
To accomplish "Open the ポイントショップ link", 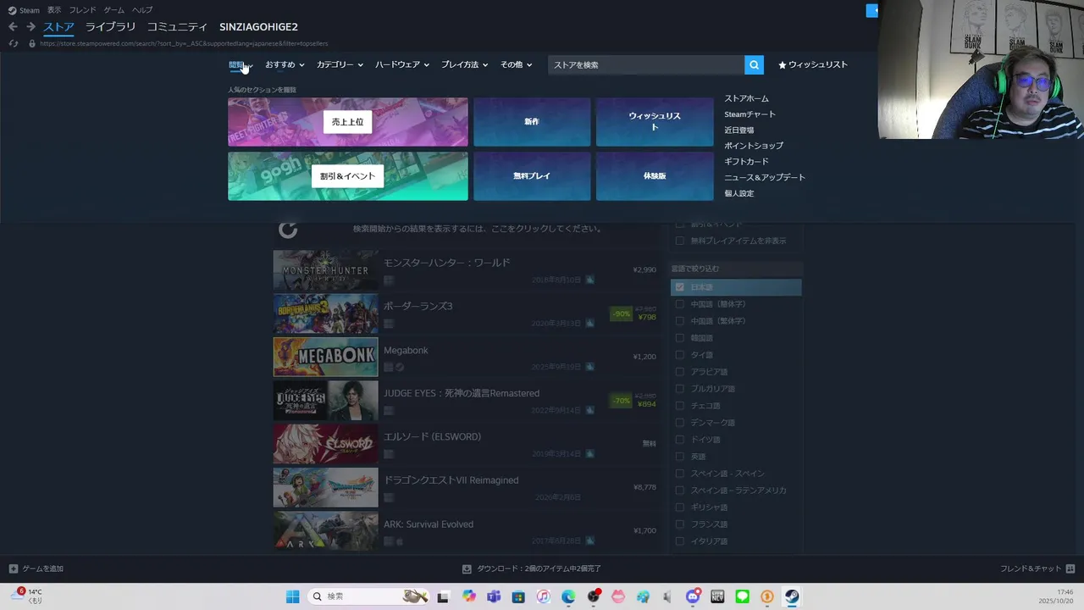I will click(x=754, y=146).
